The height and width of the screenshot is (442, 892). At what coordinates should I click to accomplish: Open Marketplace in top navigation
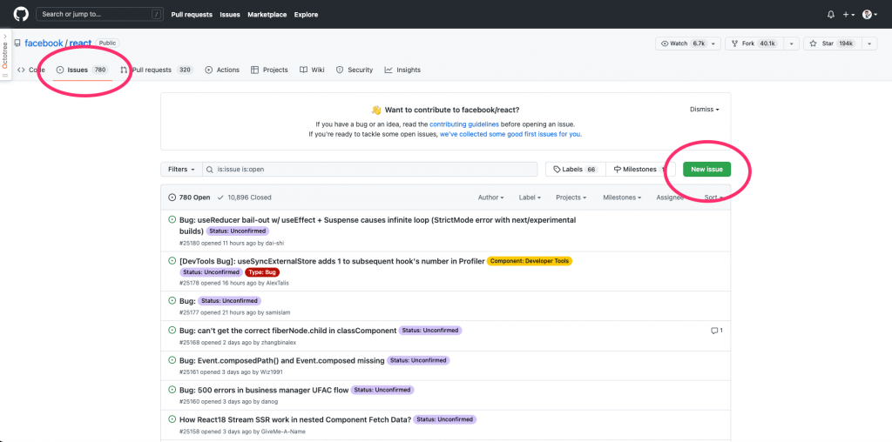[x=267, y=15]
